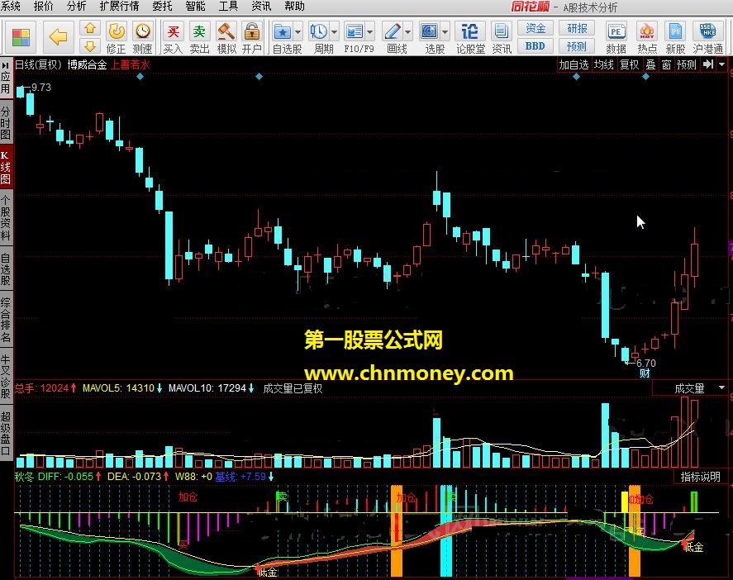Open the 系统 menu
This screenshot has height=580, width=733.
tap(10, 6)
